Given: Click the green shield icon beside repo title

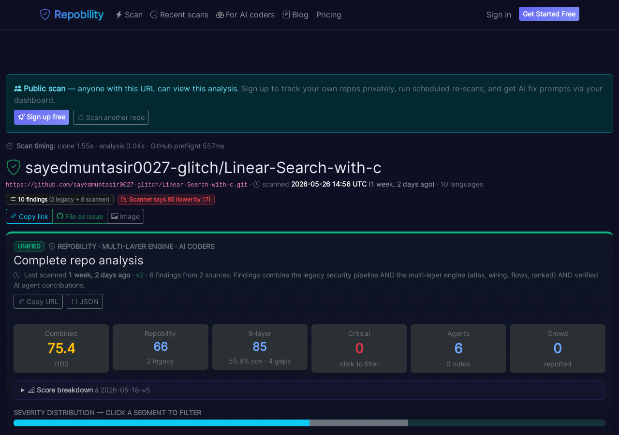Looking at the screenshot, I should 14,167.
